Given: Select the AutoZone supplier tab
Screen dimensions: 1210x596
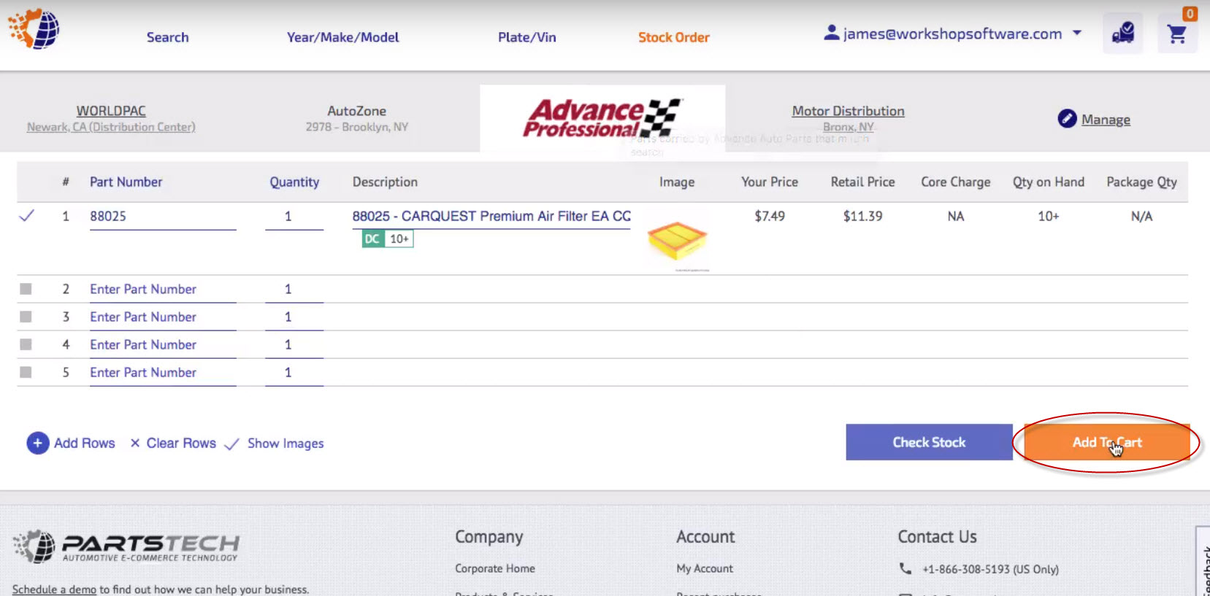Looking at the screenshot, I should pyautogui.click(x=356, y=118).
